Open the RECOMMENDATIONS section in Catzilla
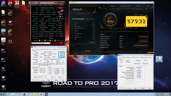The image size is (171, 96). 125,6
